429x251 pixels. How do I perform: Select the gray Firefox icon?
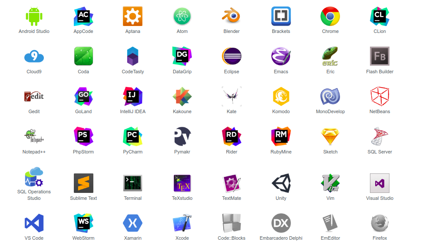(380, 223)
